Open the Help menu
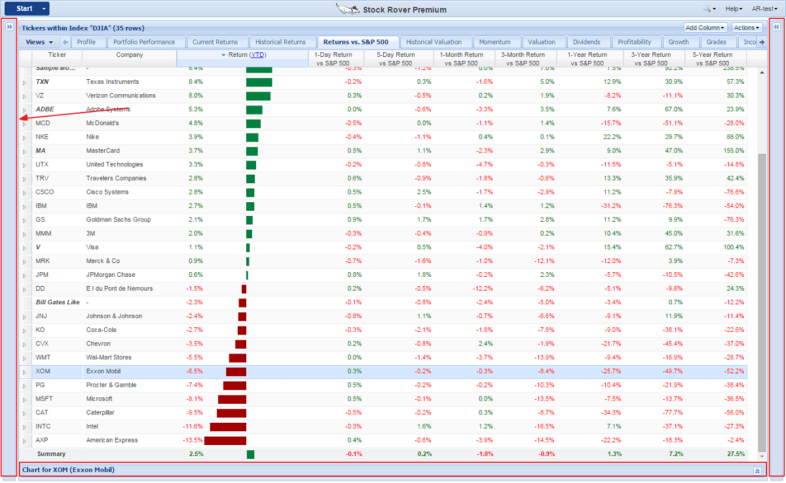 click(x=734, y=9)
